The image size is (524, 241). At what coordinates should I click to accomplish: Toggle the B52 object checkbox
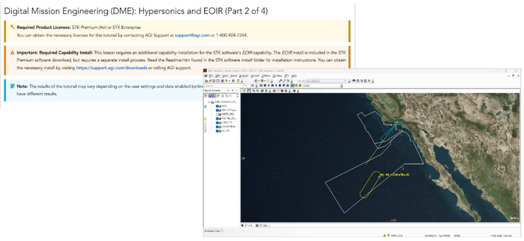pyautogui.click(x=217, y=107)
